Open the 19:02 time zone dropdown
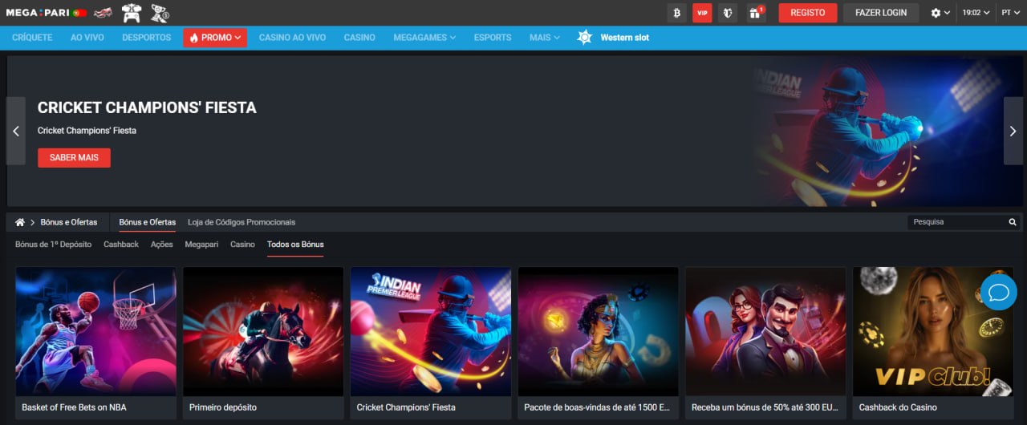 click(976, 13)
